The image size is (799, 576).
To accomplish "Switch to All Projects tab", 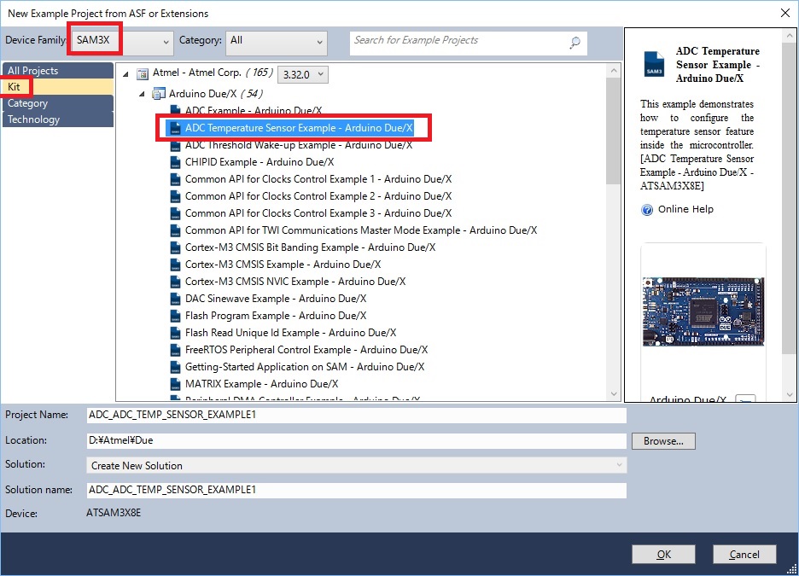I will point(57,71).
